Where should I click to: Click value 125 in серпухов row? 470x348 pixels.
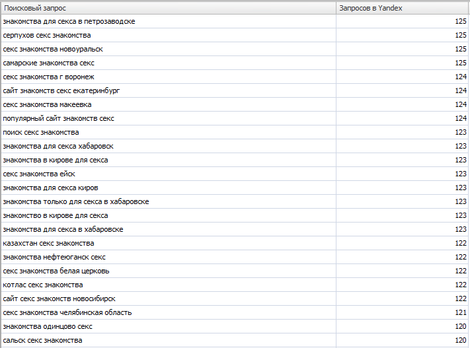click(461, 35)
